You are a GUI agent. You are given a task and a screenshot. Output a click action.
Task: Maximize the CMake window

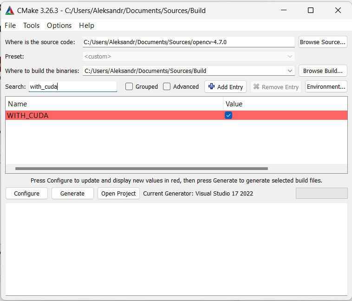[311, 10]
